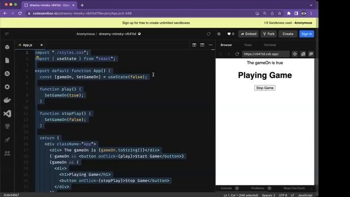The width and height of the screenshot is (350, 197).
Task: Open the VS Code sidebar icon
Action: pos(7,113)
